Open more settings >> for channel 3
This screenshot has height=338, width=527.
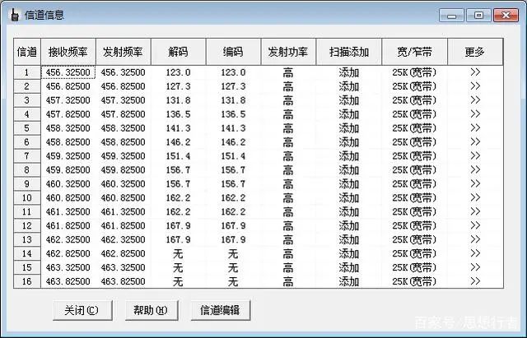pos(475,100)
